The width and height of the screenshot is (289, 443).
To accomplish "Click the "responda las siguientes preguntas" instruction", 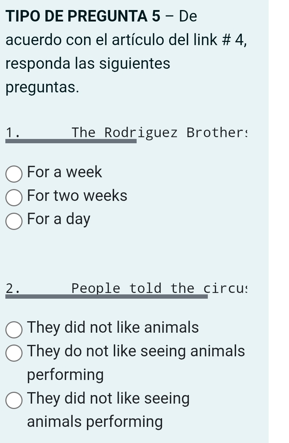I will click(x=88, y=76).
